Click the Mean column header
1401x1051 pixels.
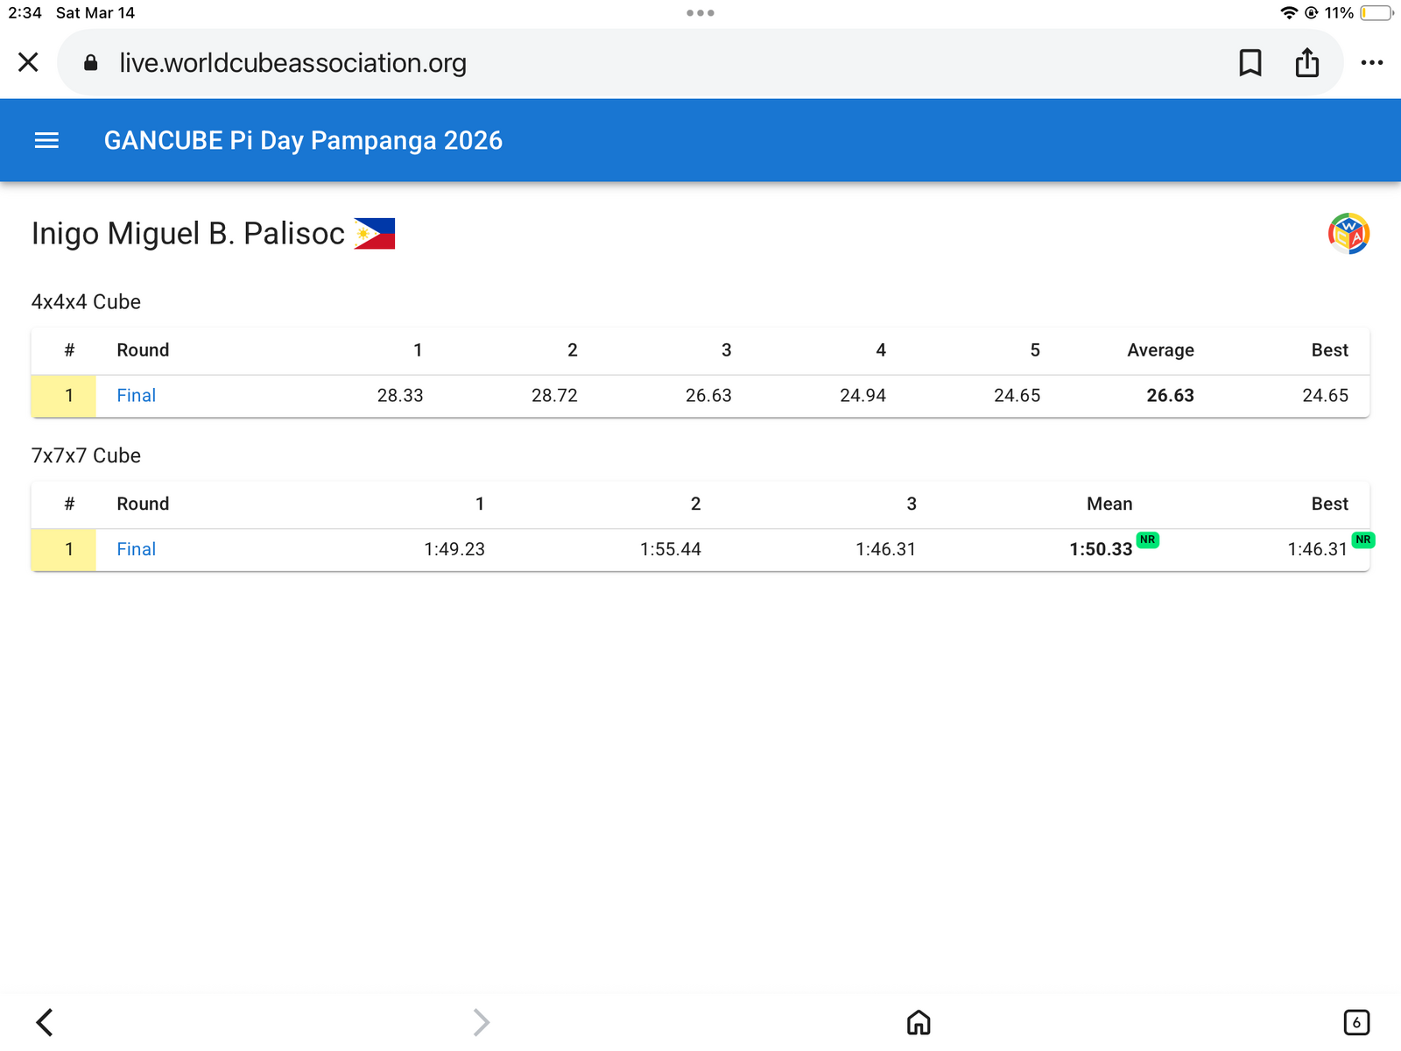tap(1109, 504)
